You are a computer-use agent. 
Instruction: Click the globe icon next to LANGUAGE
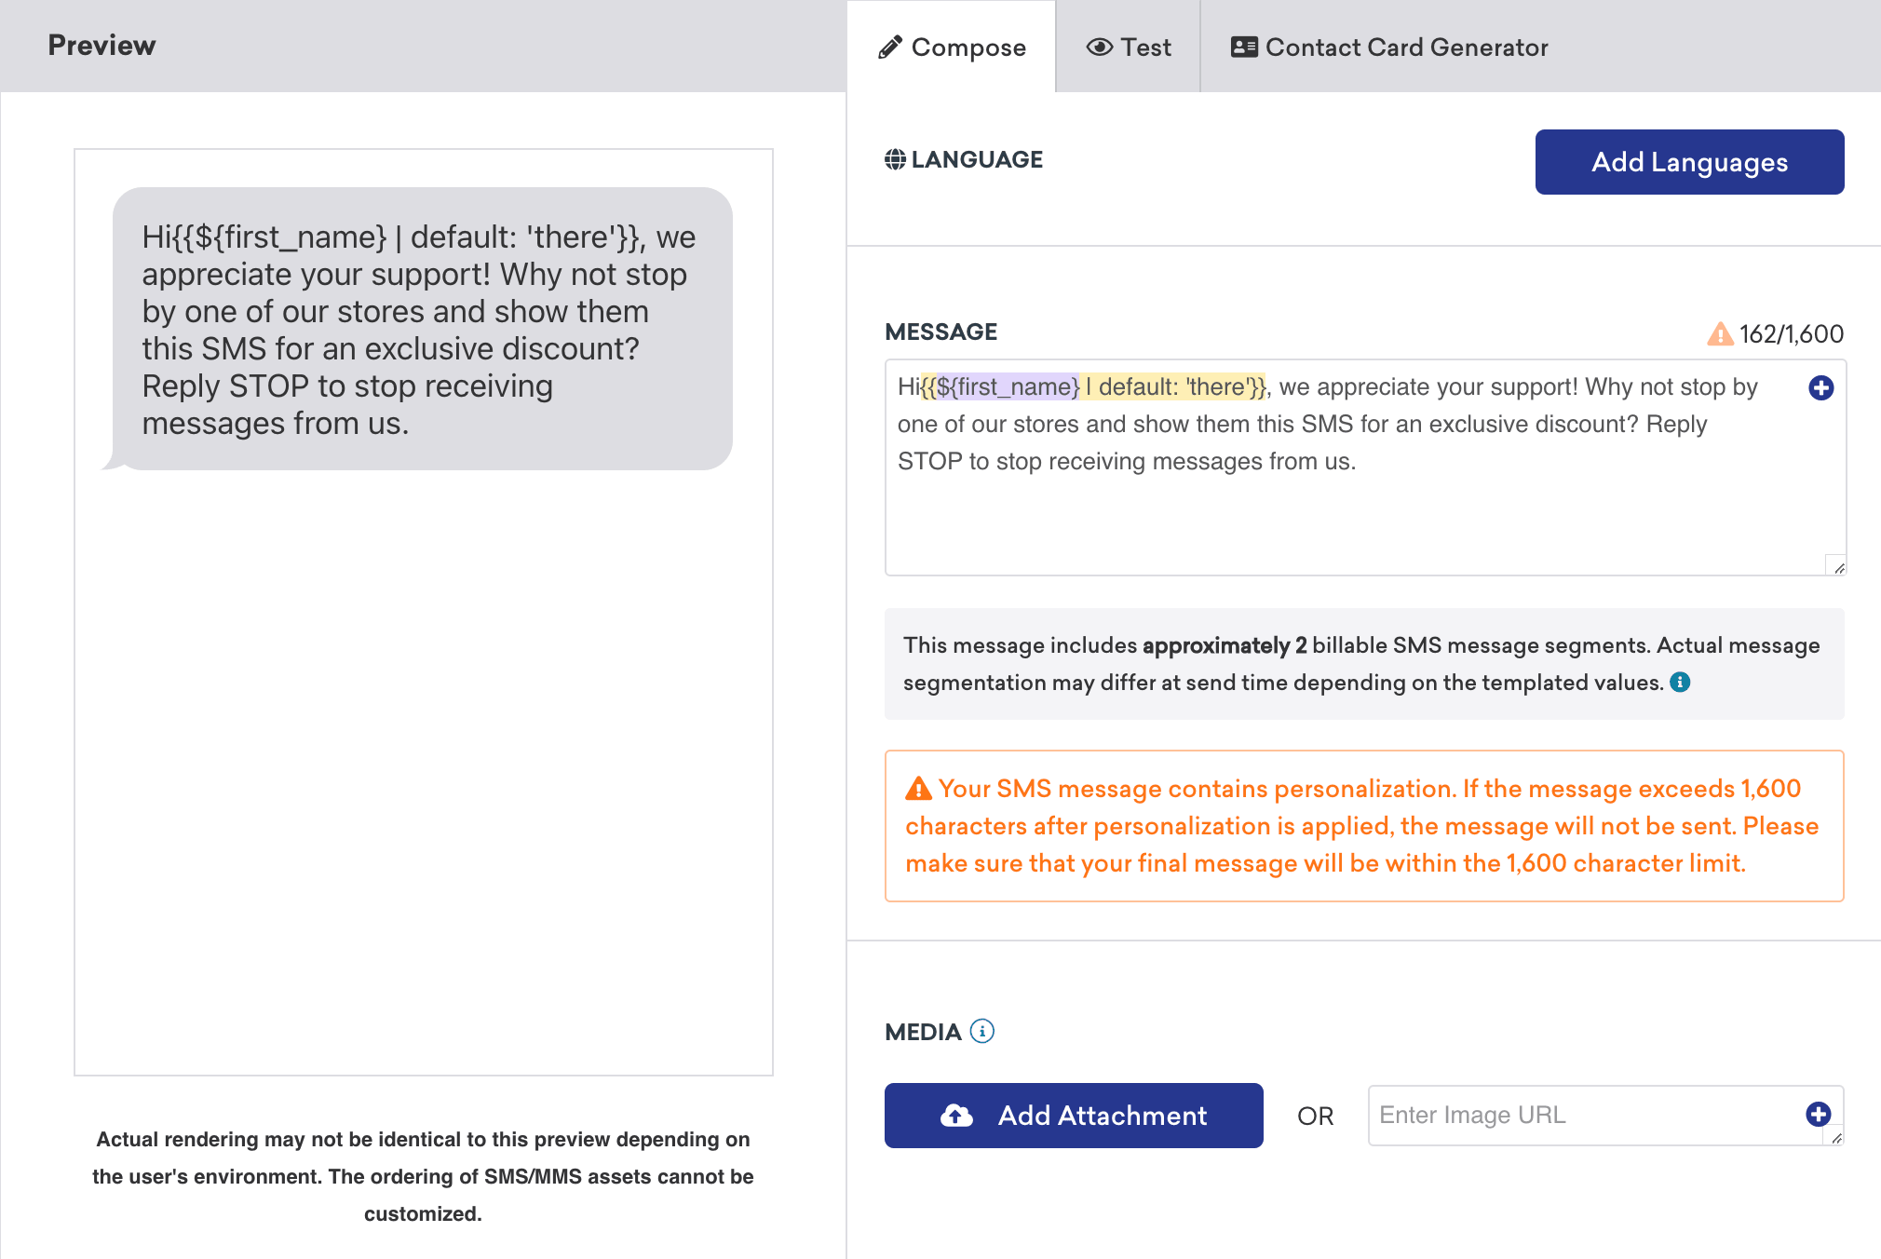coord(895,159)
